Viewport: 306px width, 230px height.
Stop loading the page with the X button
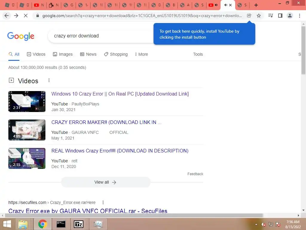[26, 16]
